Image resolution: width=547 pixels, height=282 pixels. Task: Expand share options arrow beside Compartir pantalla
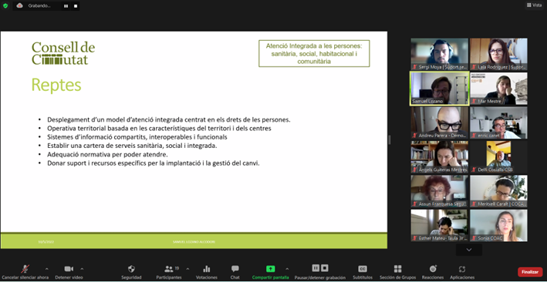pyautogui.click(x=287, y=269)
